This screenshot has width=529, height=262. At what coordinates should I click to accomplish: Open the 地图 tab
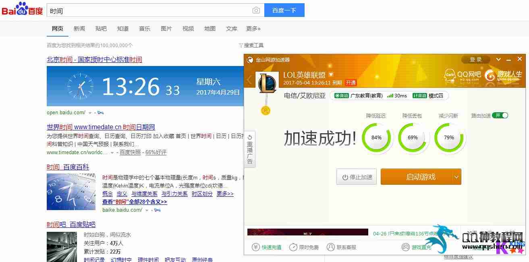coord(210,29)
